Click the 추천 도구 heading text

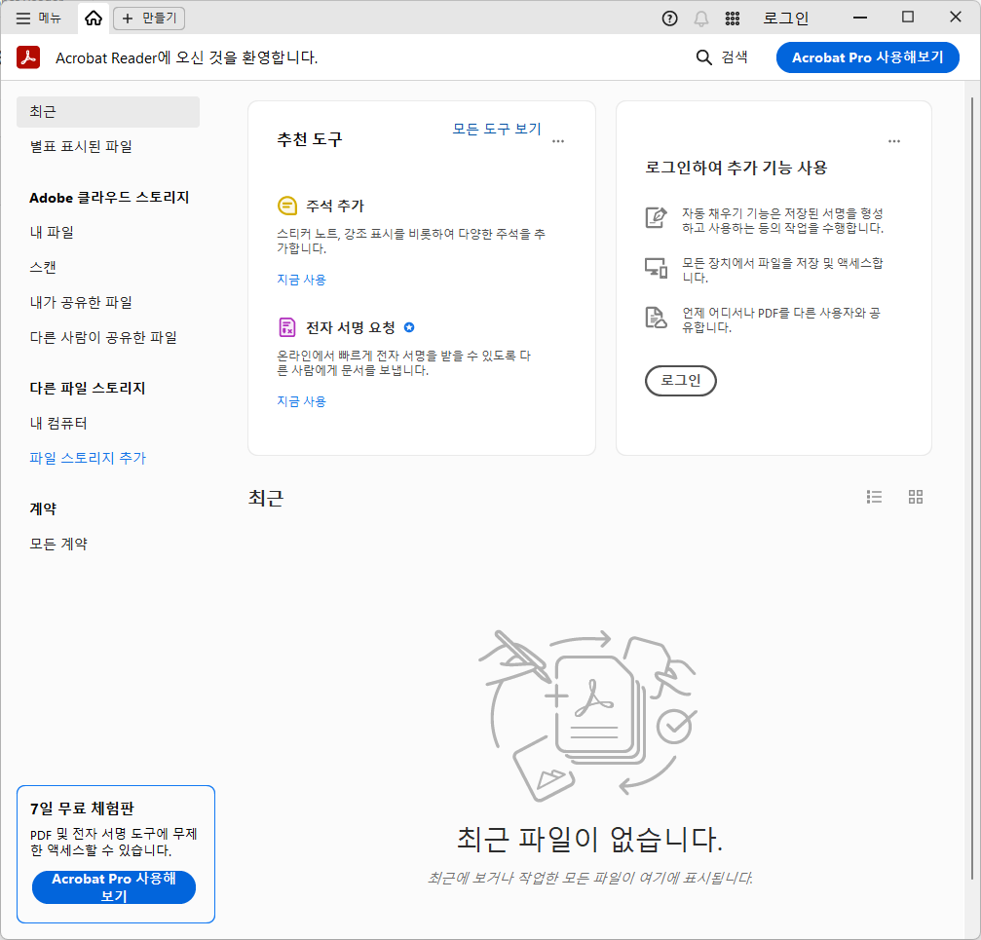point(310,139)
